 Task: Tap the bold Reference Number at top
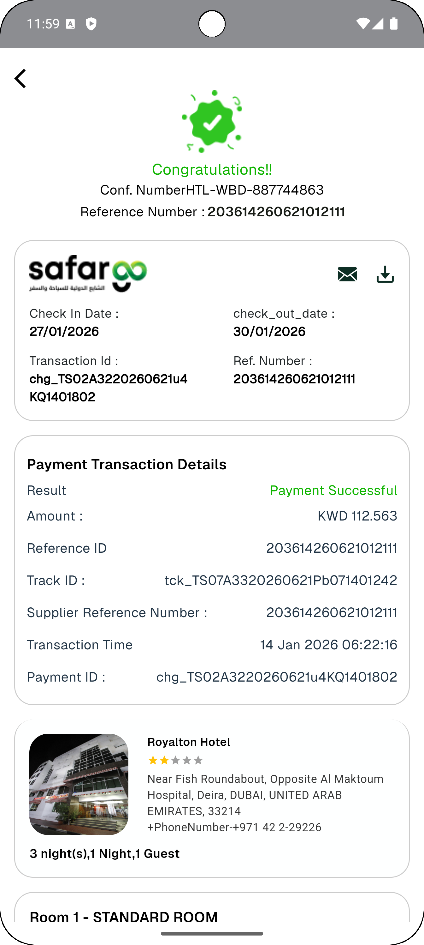276,212
